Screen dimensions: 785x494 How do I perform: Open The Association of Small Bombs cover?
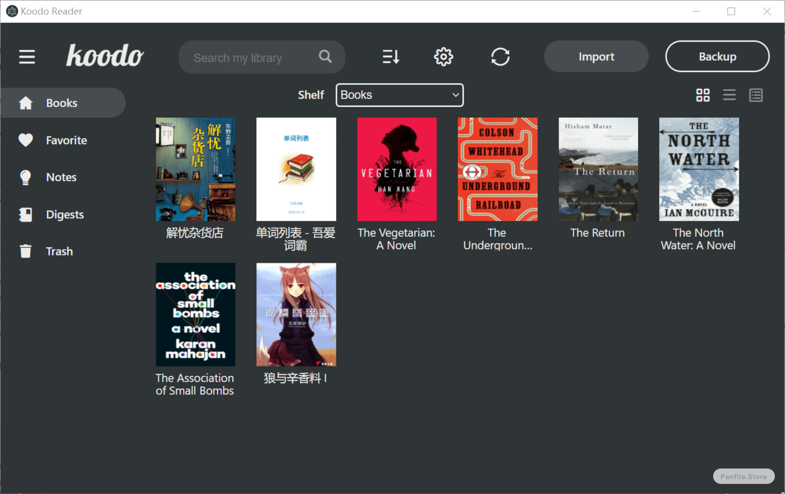(195, 314)
